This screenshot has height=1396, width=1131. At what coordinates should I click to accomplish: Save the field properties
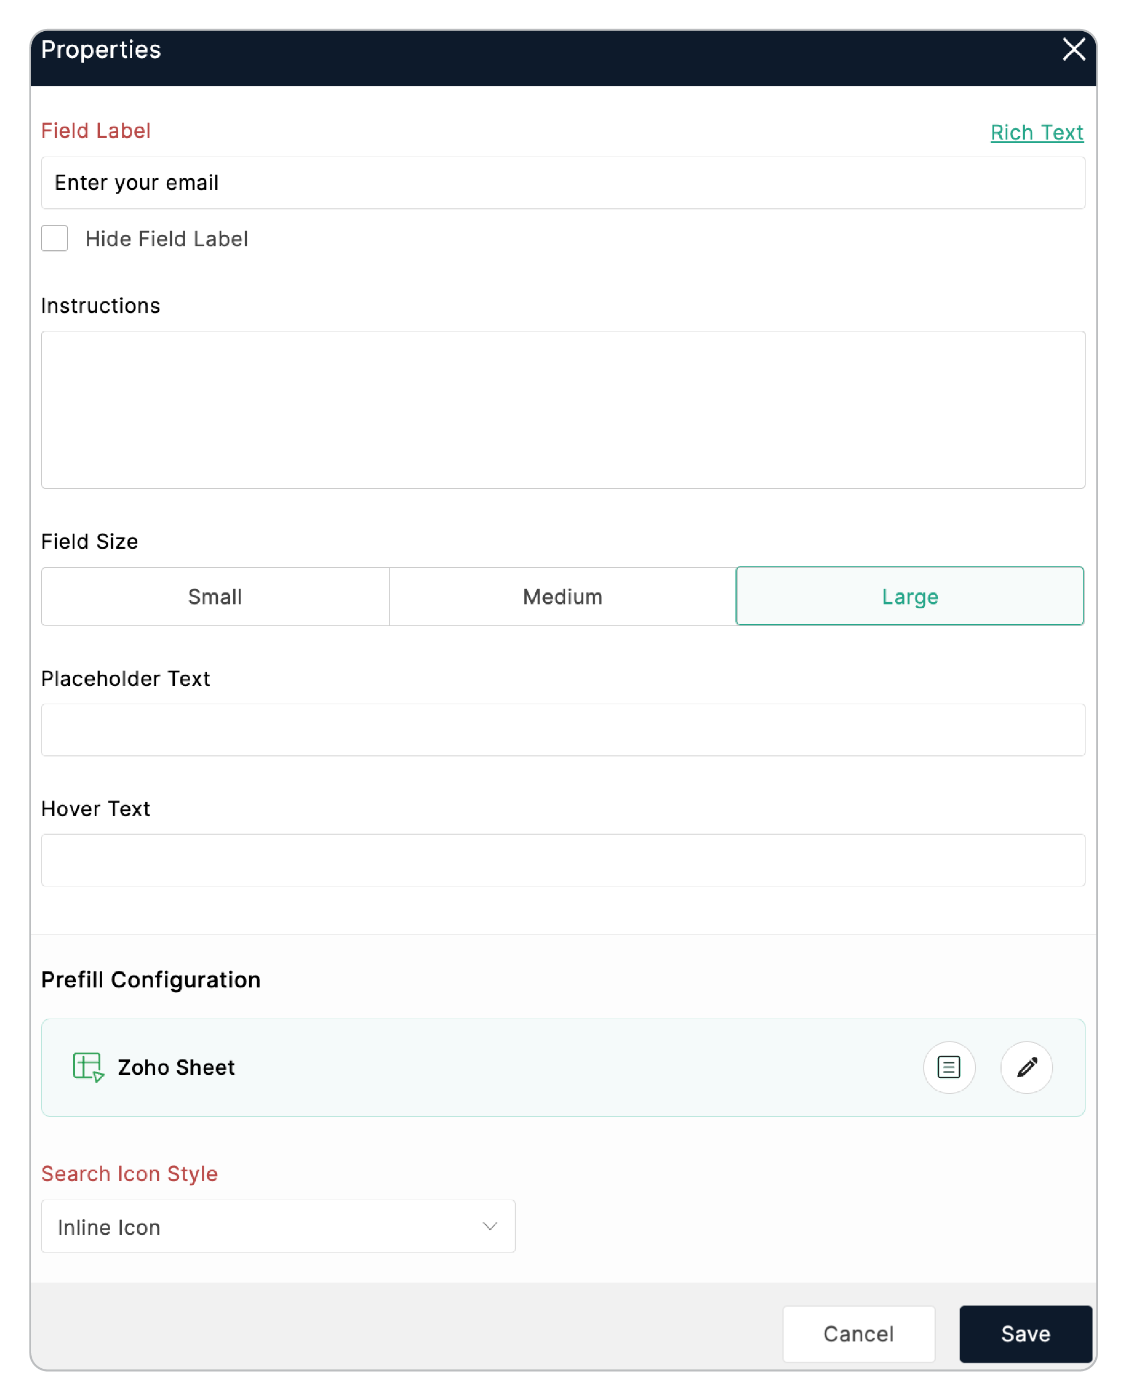point(1025,1334)
